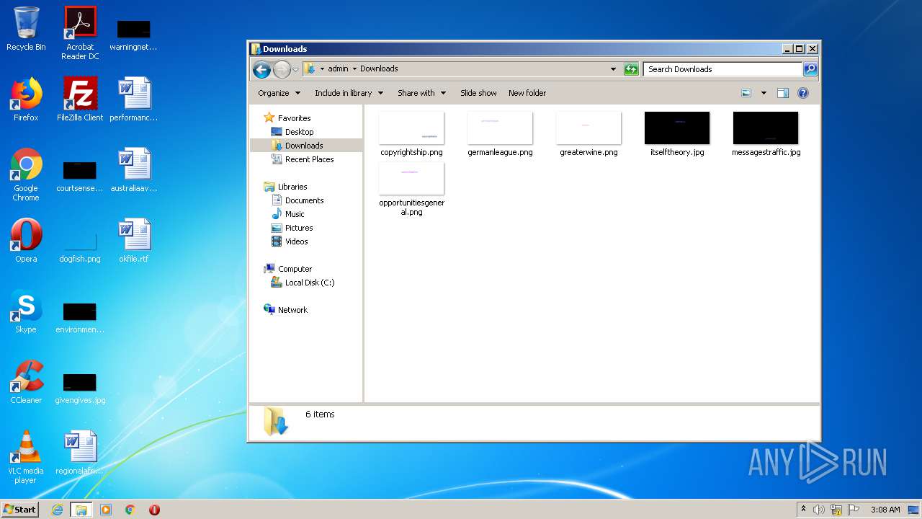Click the change view icon
The image size is (922, 519).
(746, 93)
